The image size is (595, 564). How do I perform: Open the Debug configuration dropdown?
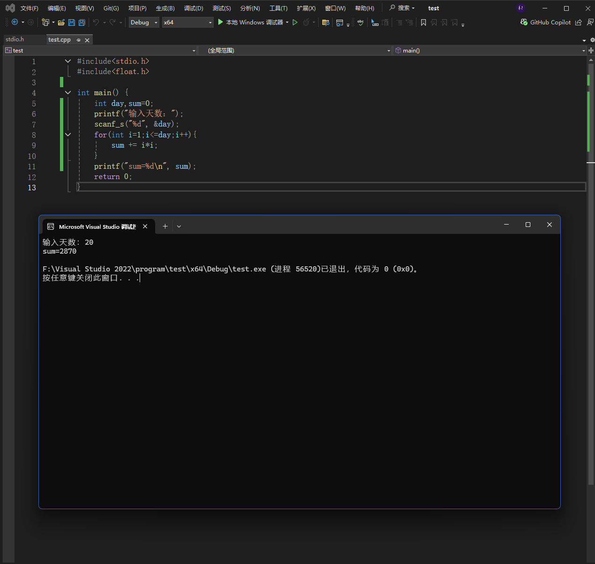pos(144,22)
